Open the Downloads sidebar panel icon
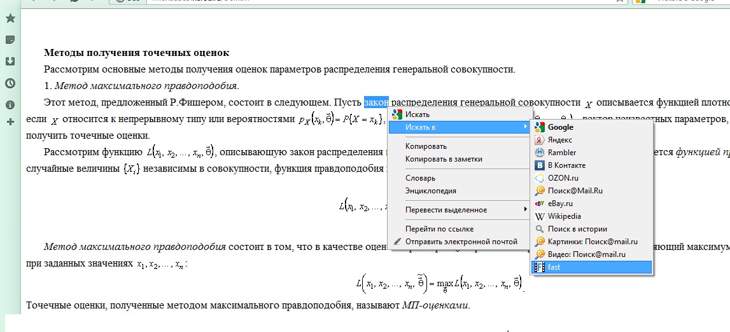 pos(10,62)
